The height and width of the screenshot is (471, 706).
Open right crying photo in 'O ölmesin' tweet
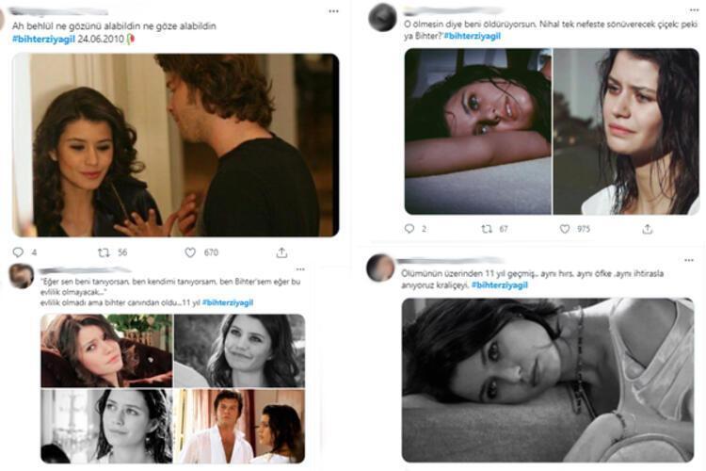(626, 131)
